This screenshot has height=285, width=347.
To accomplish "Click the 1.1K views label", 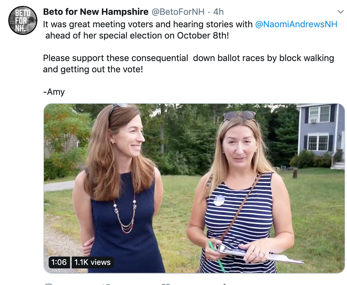I will click(92, 262).
